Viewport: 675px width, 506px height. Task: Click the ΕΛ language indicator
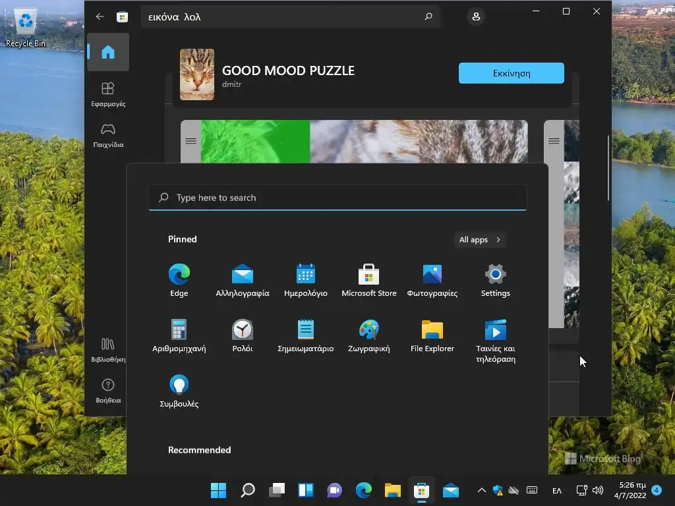[x=556, y=490]
